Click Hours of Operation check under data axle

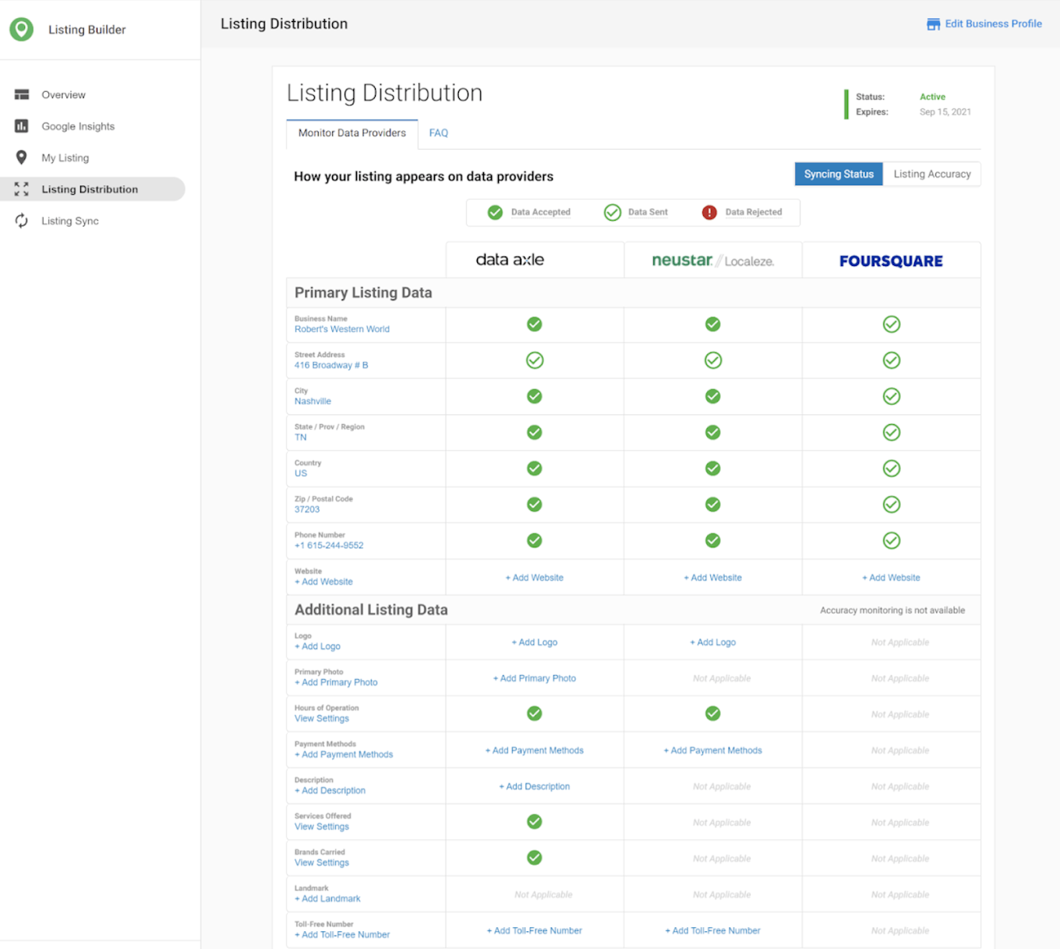click(x=535, y=714)
